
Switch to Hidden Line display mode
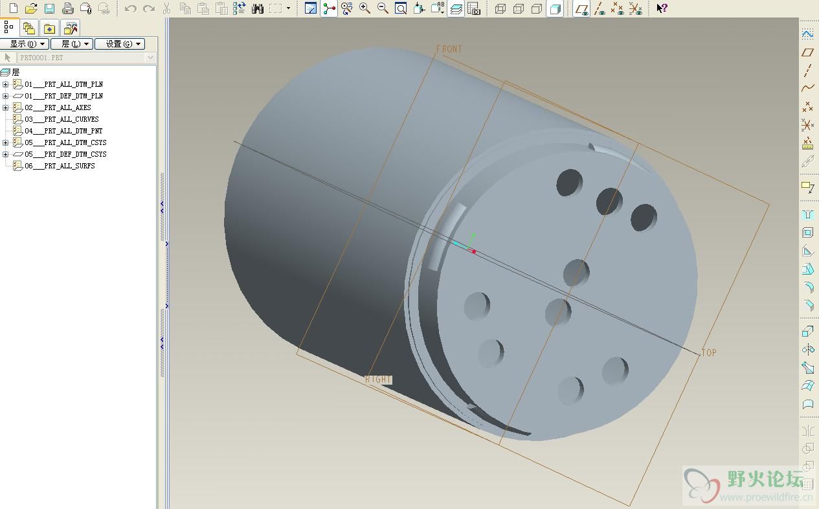[519, 8]
